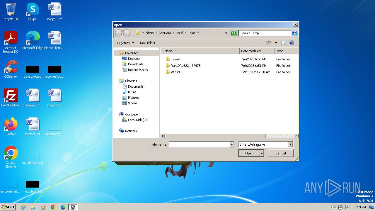The width and height of the screenshot is (375, 211).
Task: Click the horizontal scrollbar right arrow
Action: point(296,136)
